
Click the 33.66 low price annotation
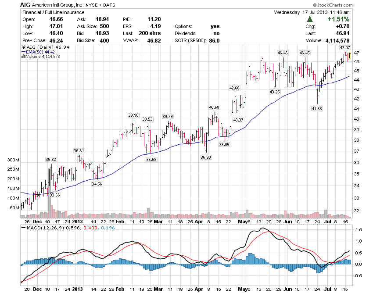(x=55, y=195)
